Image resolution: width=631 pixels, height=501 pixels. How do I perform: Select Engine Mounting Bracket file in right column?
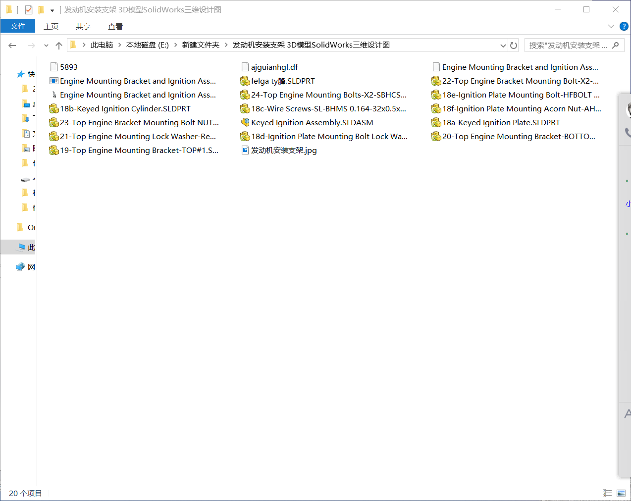pos(516,67)
